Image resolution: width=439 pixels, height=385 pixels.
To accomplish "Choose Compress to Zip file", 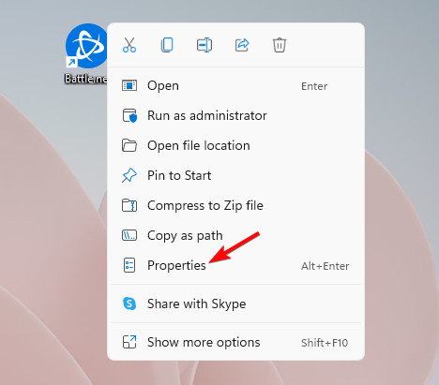I will (x=235, y=205).
